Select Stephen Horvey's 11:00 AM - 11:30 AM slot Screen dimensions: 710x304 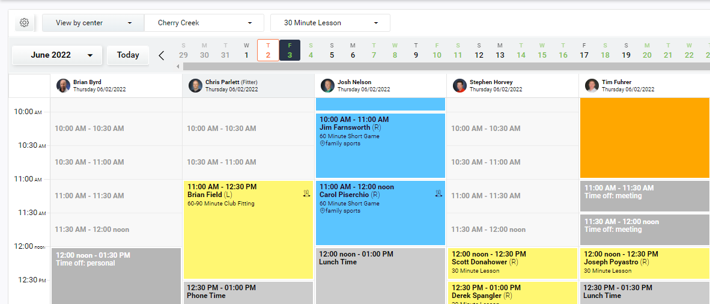tap(512, 196)
